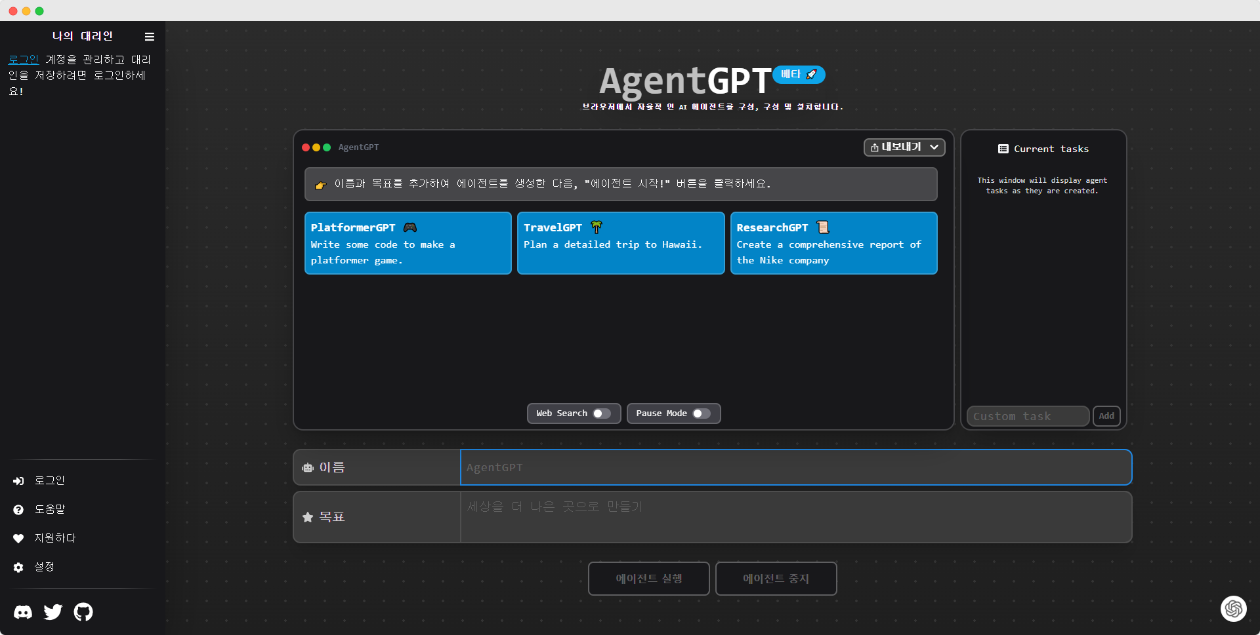
Task: Select the ResearchGPT example card
Action: [834, 243]
